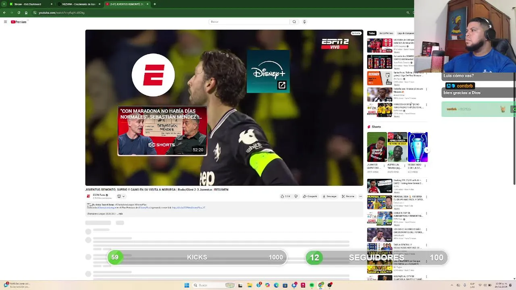Screen dimensions: 516x290
Task: Open the YouTube hamburger guide menu
Action: pyautogui.click(x=5, y=22)
